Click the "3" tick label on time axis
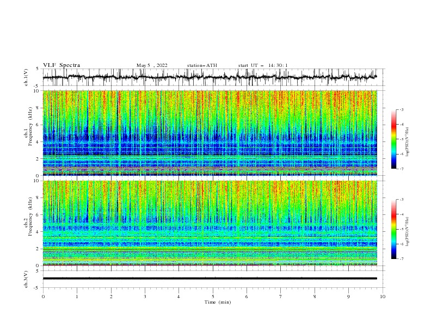 pyautogui.click(x=145, y=297)
